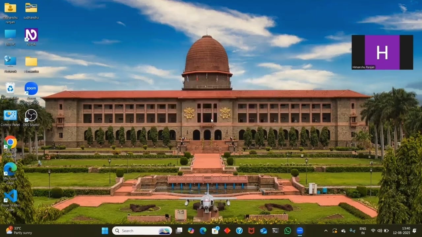The height and width of the screenshot is (237, 422).
Task: Open Task View on the taskbar
Action: point(179,231)
